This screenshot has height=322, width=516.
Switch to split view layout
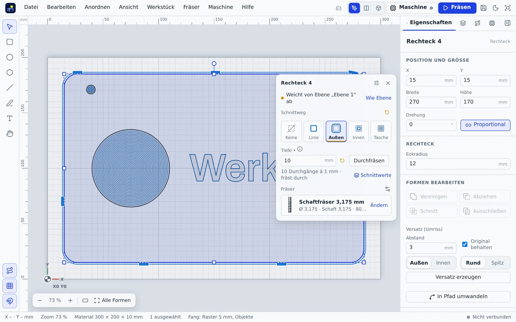(366, 8)
